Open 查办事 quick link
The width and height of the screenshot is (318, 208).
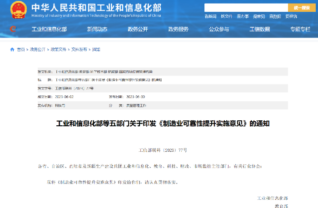point(243,16)
